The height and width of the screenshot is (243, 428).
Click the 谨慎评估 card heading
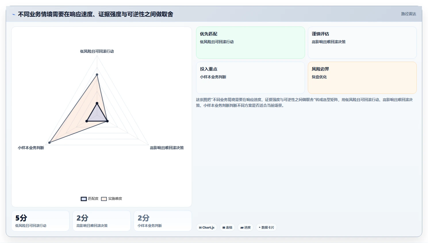(x=320, y=34)
